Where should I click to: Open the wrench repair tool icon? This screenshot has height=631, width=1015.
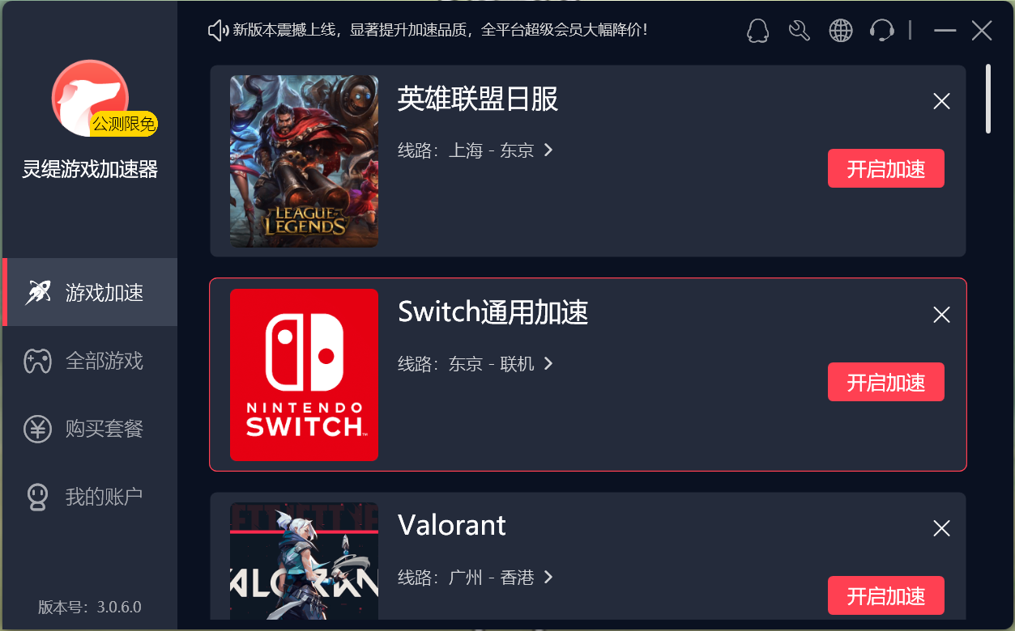click(800, 32)
